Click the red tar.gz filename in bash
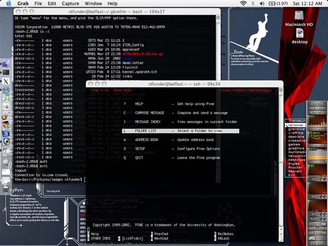Screen dimensions: 328x246 [x=142, y=54]
